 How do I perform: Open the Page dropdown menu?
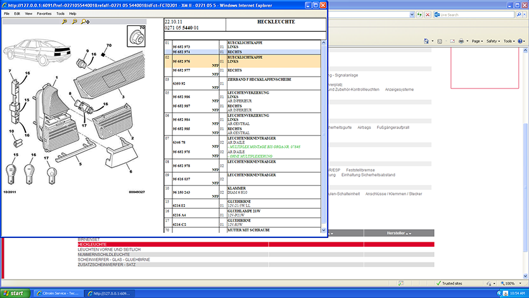point(477,41)
